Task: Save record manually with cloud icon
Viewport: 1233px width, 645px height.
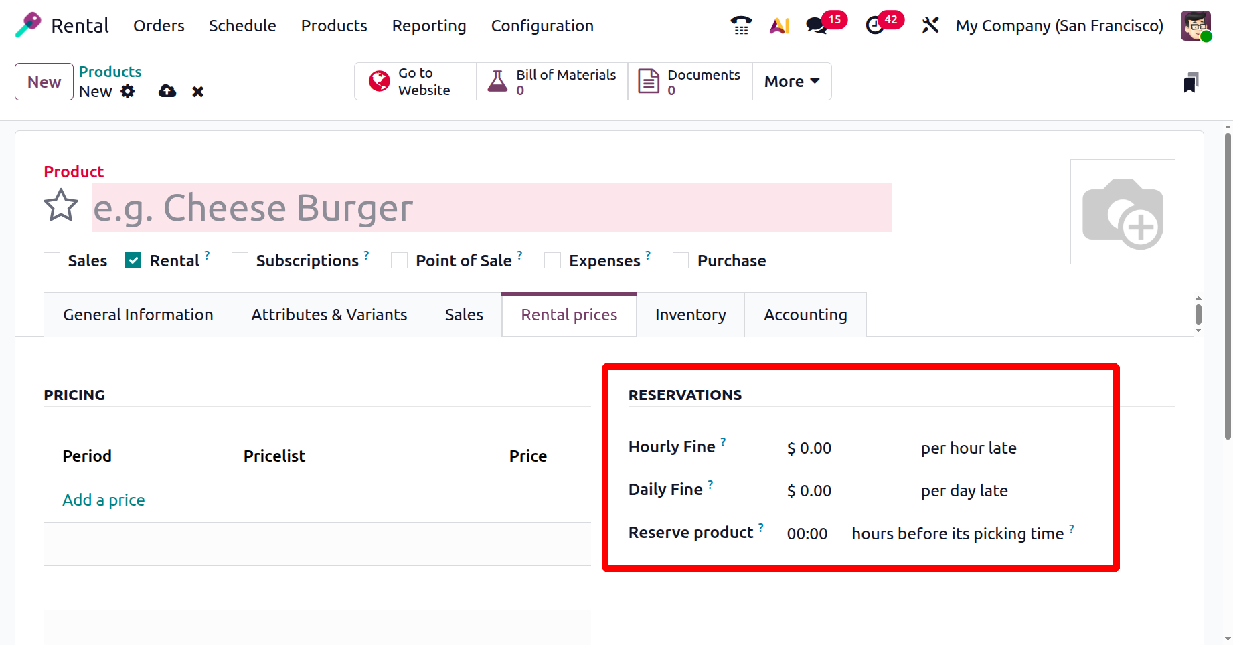Action: (167, 91)
